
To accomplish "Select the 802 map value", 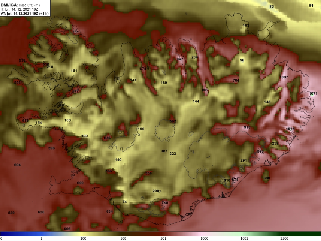I will click(x=205, y=90).
